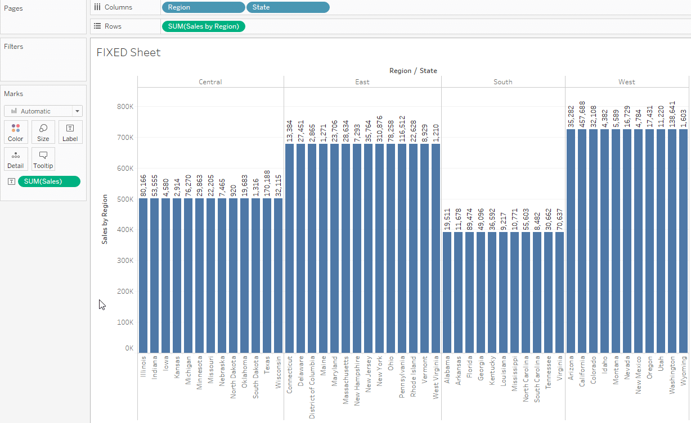This screenshot has width=691, height=423.
Task: Click the Detail icon in the Marks card
Action: click(16, 159)
